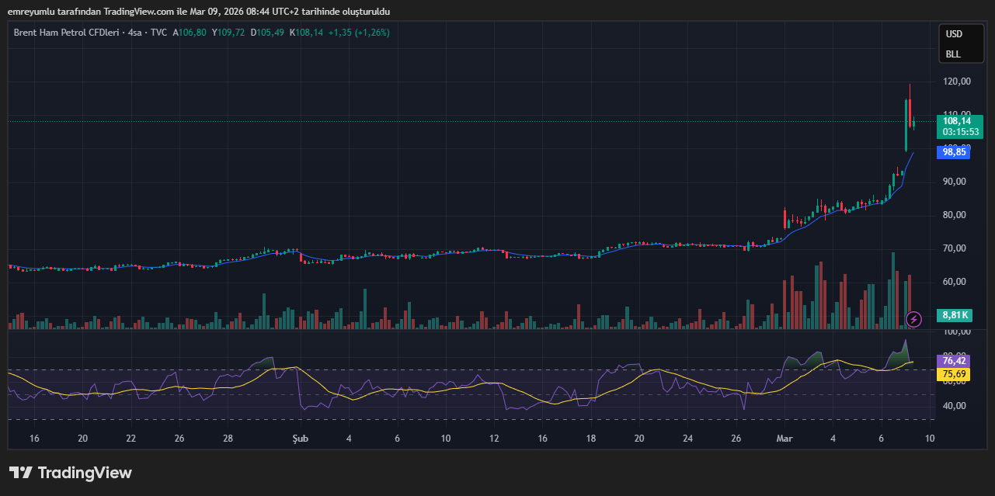Open the USD currency selector
995x496 pixels.
(x=953, y=34)
